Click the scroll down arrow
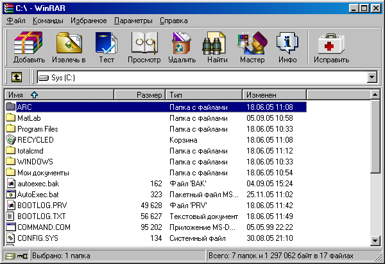385x264 pixels. point(375,241)
